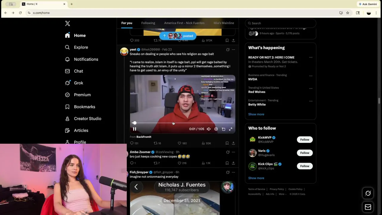
Task: Bookmark page with star icon
Action: pyautogui.click(x=348, y=13)
